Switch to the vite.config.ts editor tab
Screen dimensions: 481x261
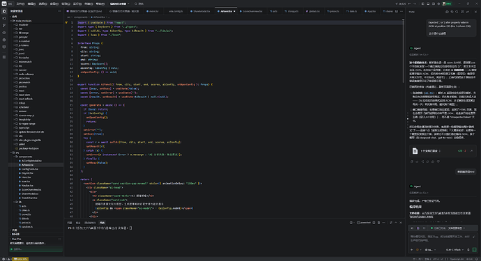pyautogui.click(x=176, y=11)
